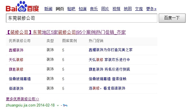Click the 优质装修公司 column header
Screen dimensions: 190x111
20,41
